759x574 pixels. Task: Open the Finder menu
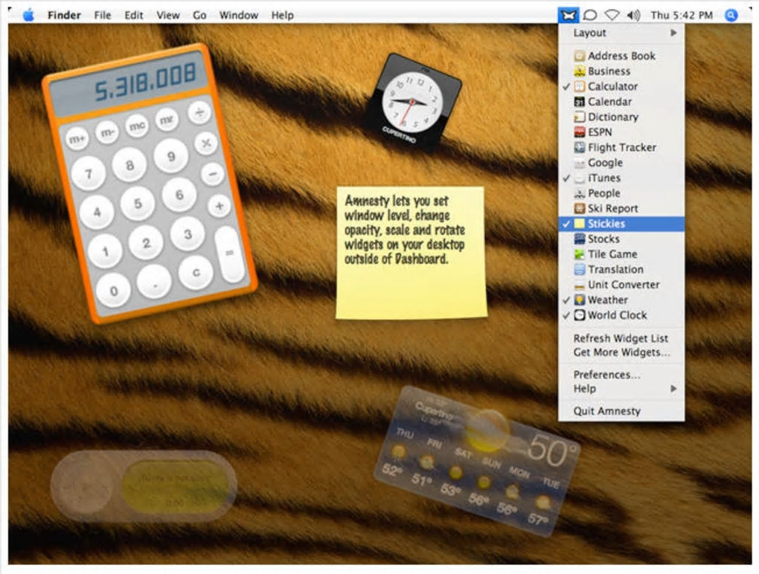coord(64,15)
